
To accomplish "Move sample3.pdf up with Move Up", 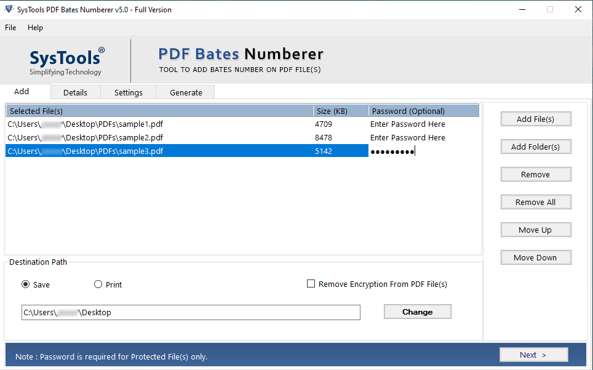I will tap(535, 230).
